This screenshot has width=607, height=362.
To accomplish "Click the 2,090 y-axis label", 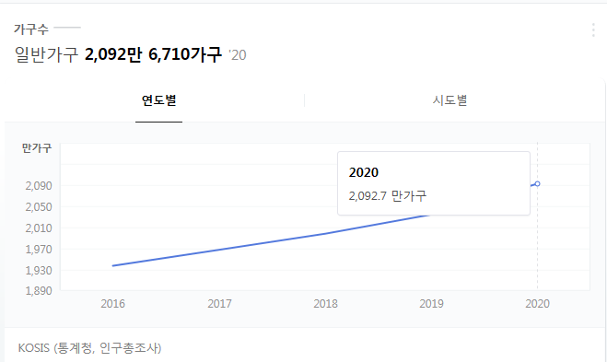I will pos(39,186).
